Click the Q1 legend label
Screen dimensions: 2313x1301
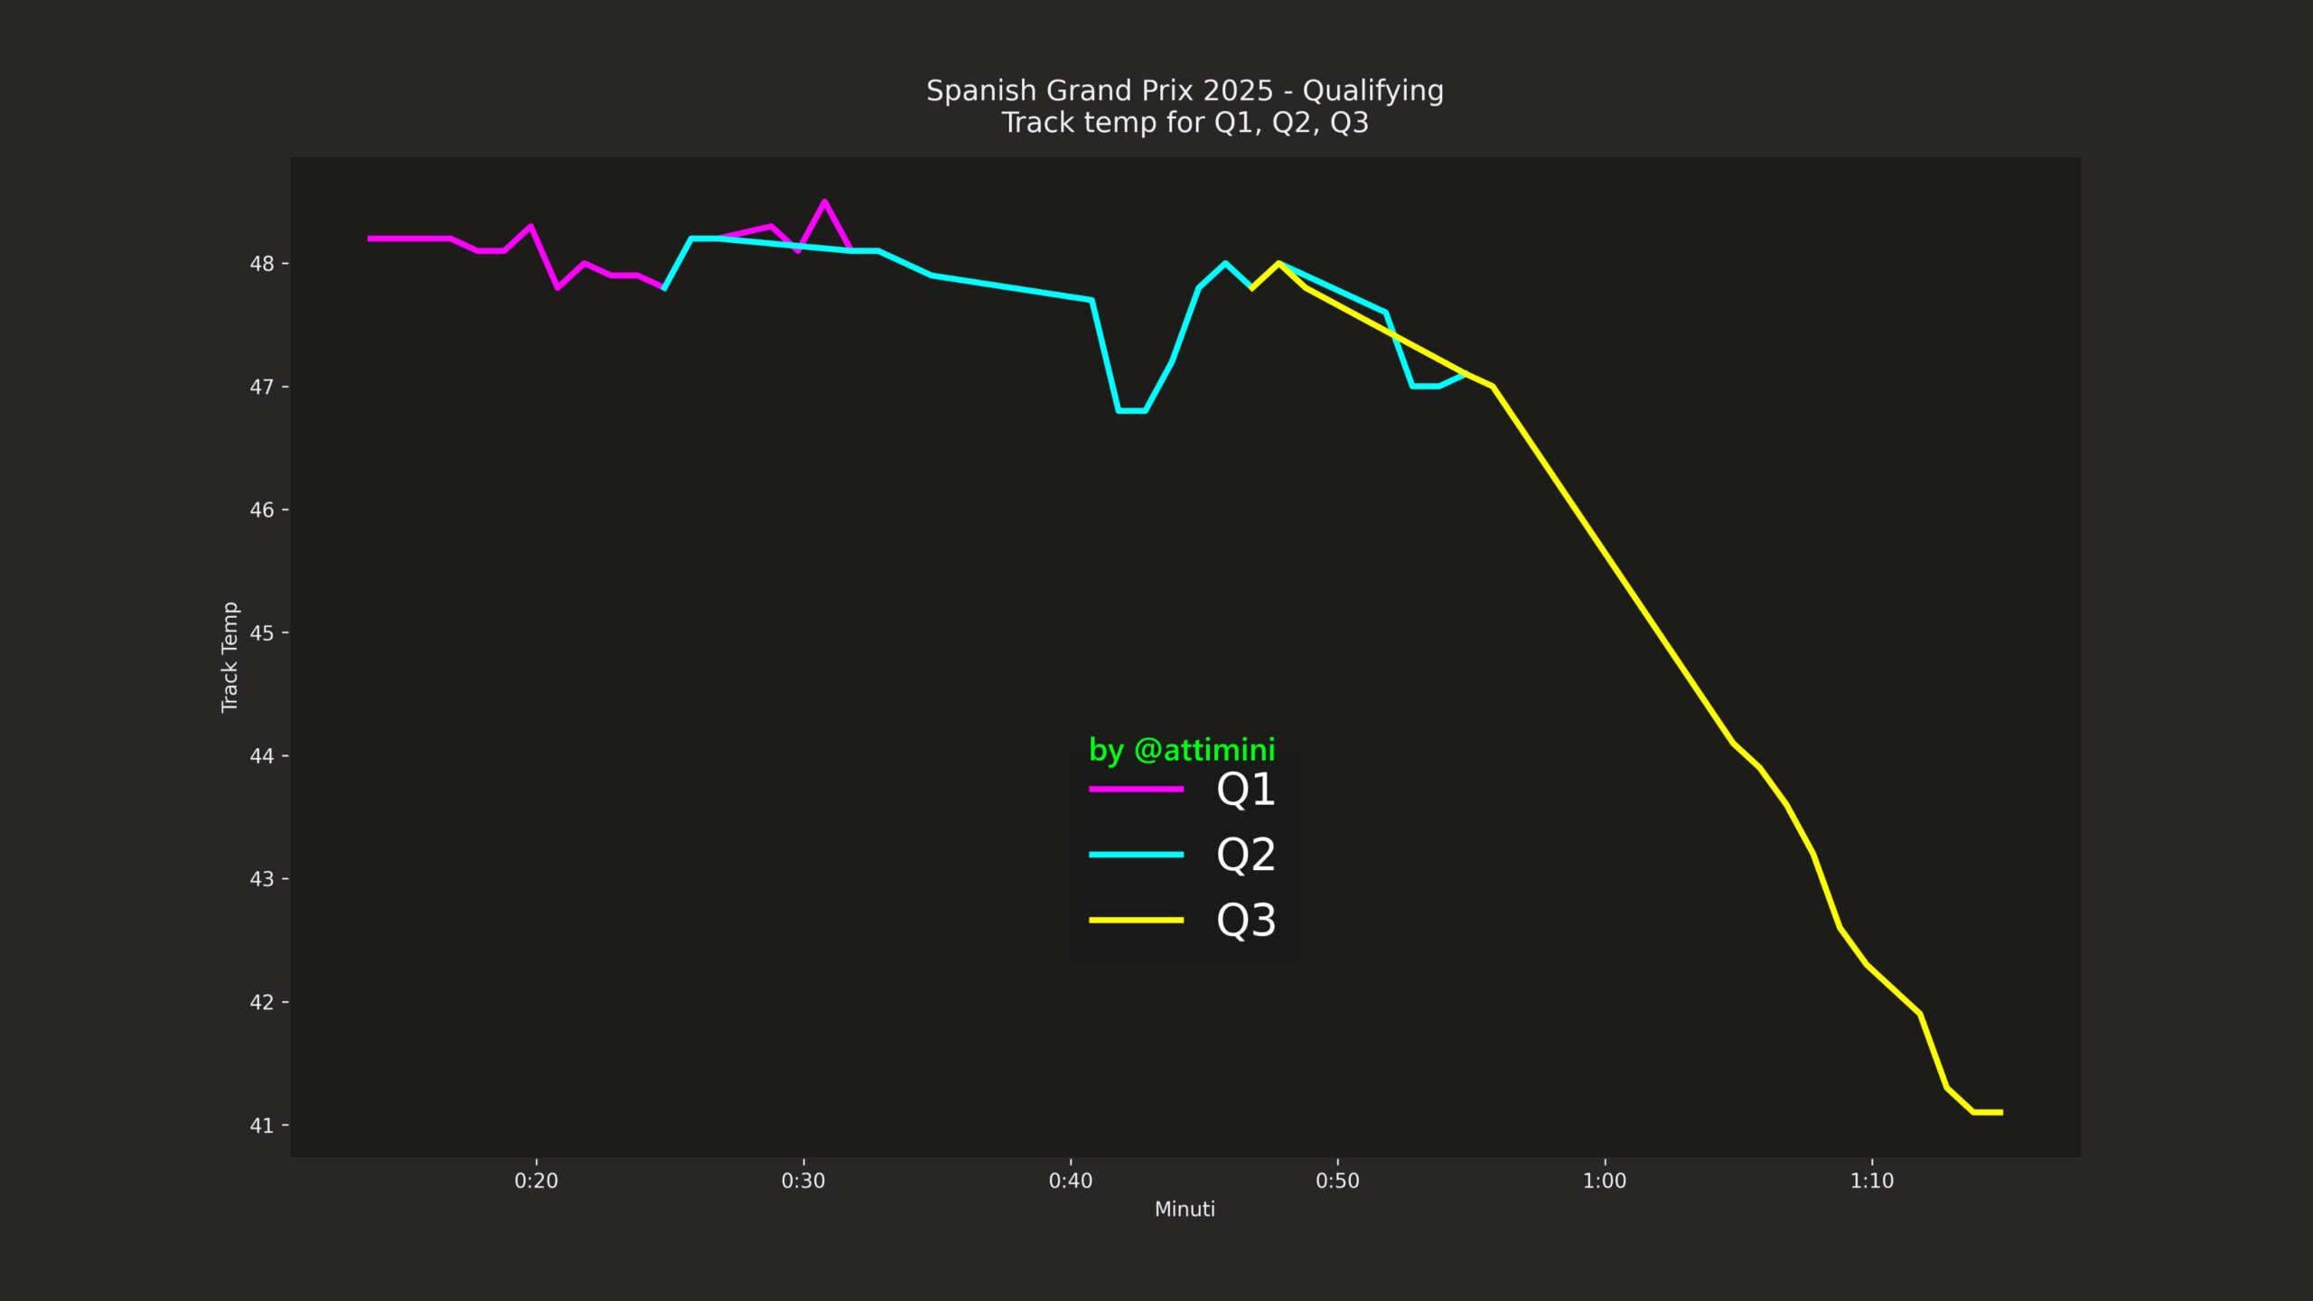[x=1245, y=790]
